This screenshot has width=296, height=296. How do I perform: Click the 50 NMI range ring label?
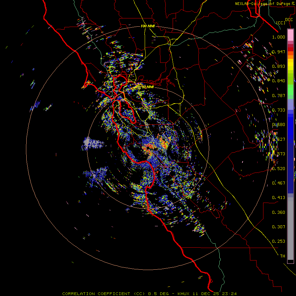tap(148, 87)
